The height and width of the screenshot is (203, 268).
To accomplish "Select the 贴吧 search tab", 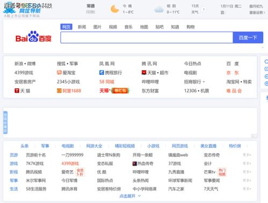I will pos(160,27).
